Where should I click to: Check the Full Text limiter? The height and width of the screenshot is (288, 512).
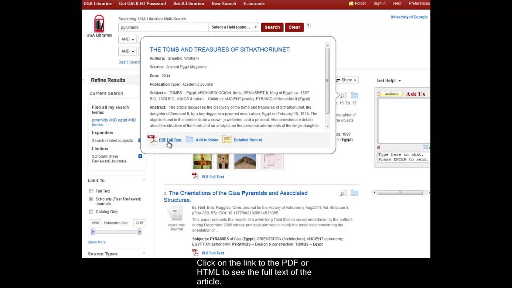point(91,191)
